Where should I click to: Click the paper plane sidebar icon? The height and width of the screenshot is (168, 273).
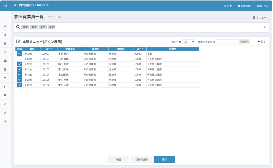pos(5,104)
